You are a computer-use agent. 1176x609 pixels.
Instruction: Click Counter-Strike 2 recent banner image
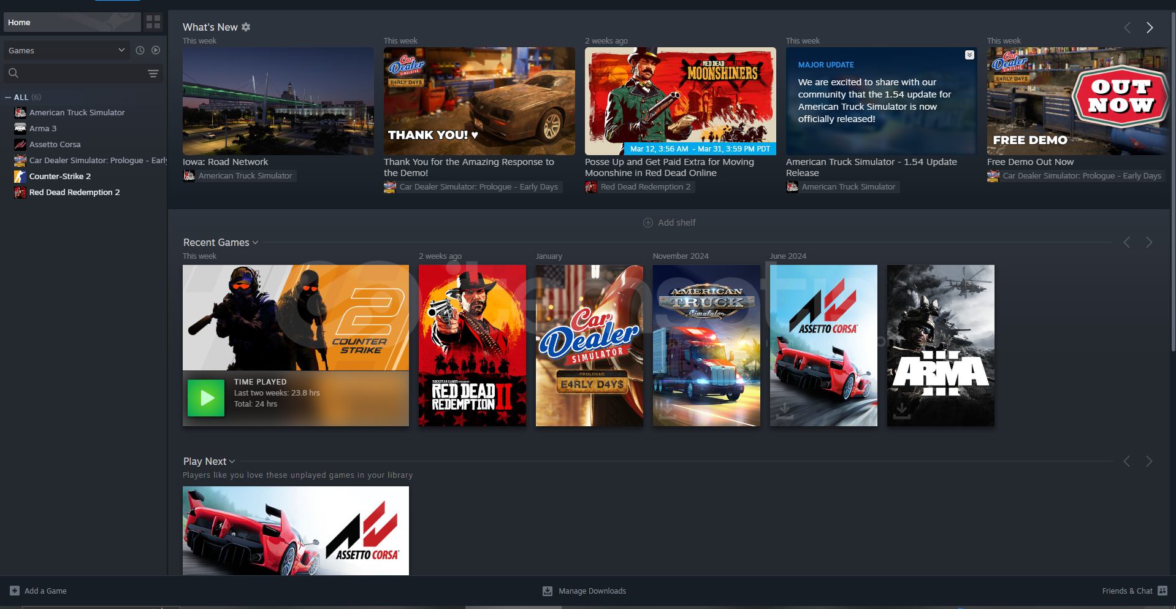(296, 318)
